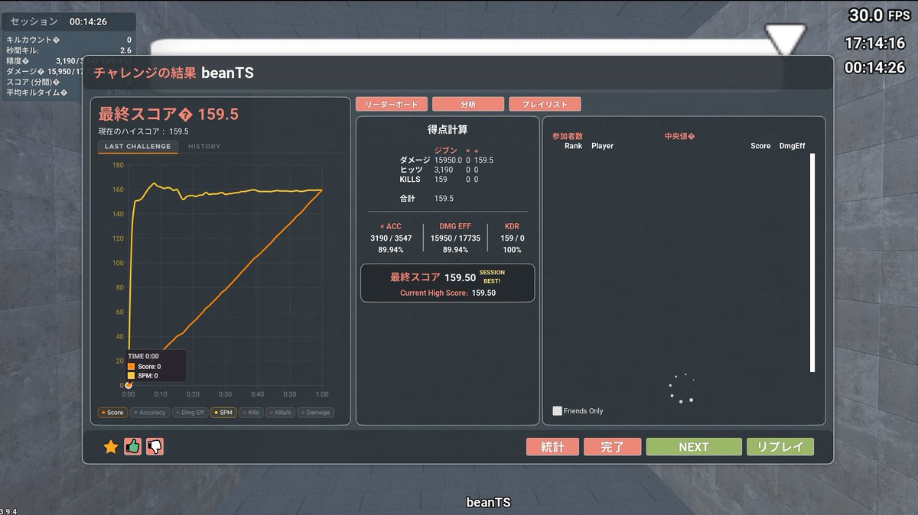Click the 現在のハイスコア 159.5 text
The width and height of the screenshot is (918, 515).
[144, 131]
